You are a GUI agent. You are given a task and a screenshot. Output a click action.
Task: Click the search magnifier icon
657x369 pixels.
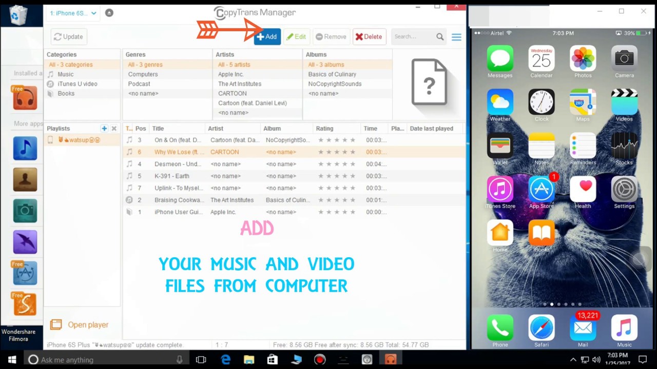440,37
